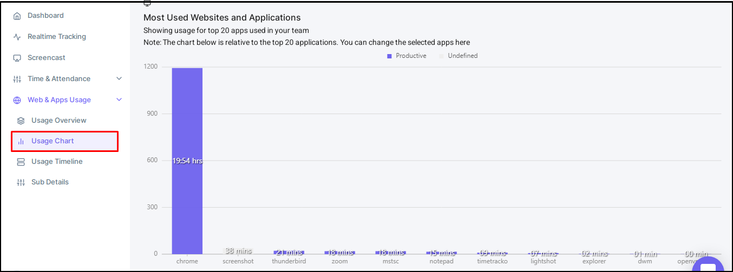The image size is (733, 272).
Task: Click the Dashboard home icon
Action: [17, 16]
